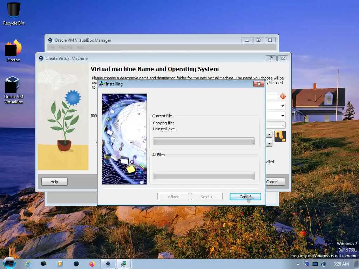Open the ISO row dropdown arrow
This screenshot has height=269, width=359.
point(283,116)
